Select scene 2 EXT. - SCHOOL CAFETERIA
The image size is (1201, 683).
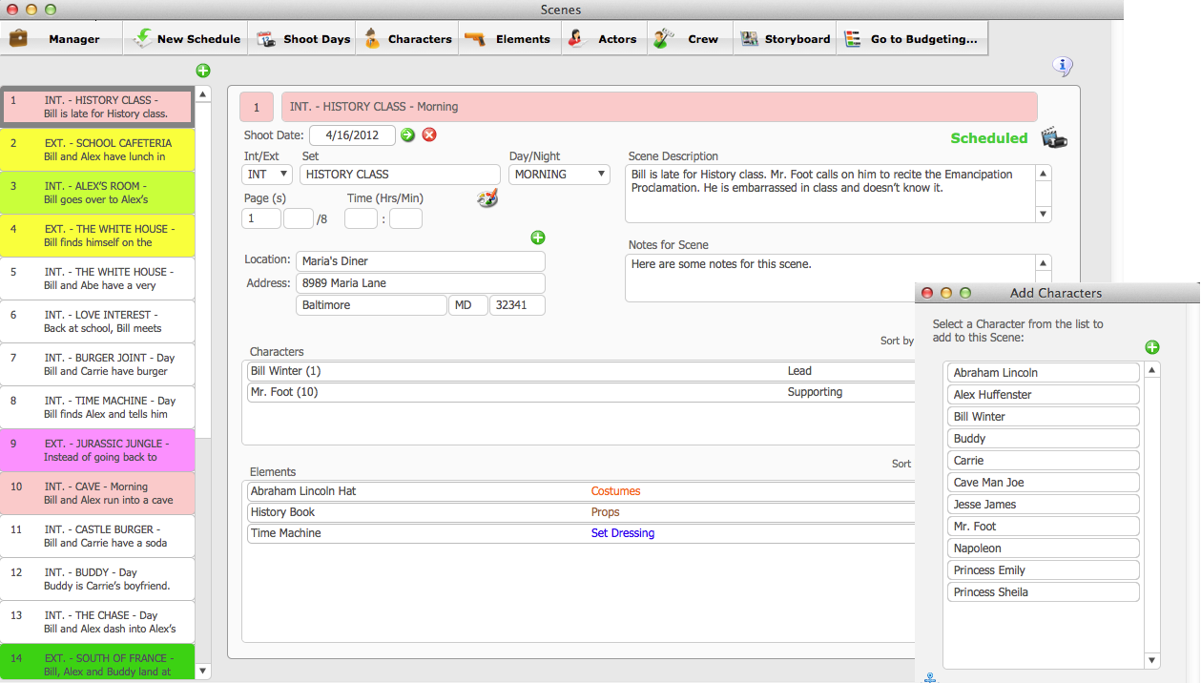click(97, 150)
